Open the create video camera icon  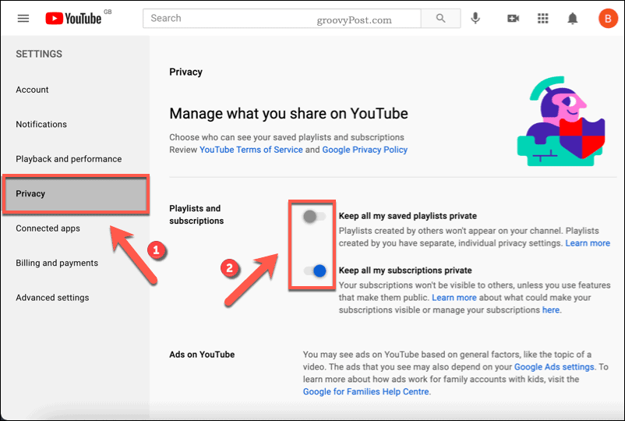[513, 19]
